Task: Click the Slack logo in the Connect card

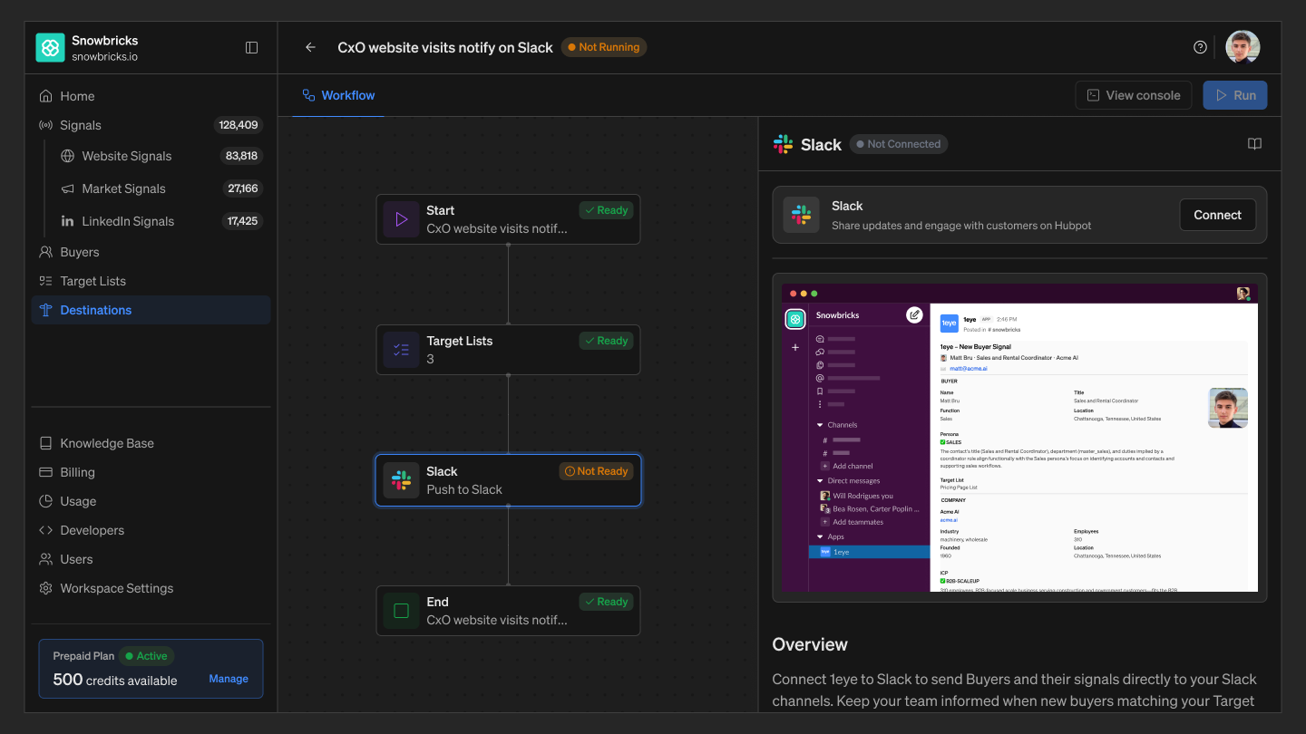Action: tap(802, 215)
